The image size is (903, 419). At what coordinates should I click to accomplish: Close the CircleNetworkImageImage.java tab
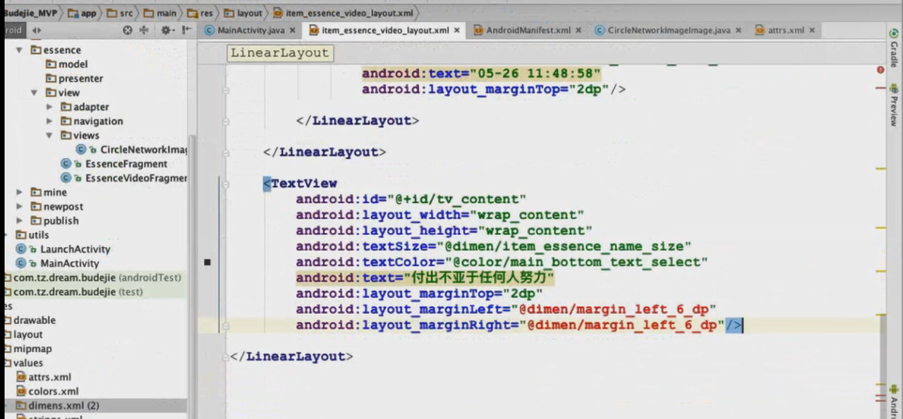pos(738,30)
